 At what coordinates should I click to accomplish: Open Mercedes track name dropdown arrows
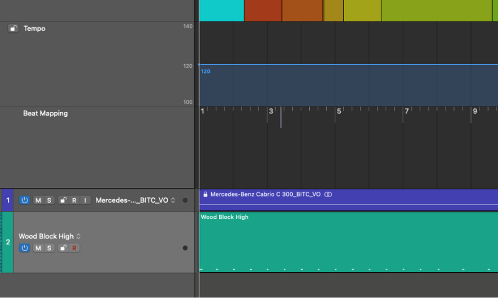pyautogui.click(x=173, y=201)
